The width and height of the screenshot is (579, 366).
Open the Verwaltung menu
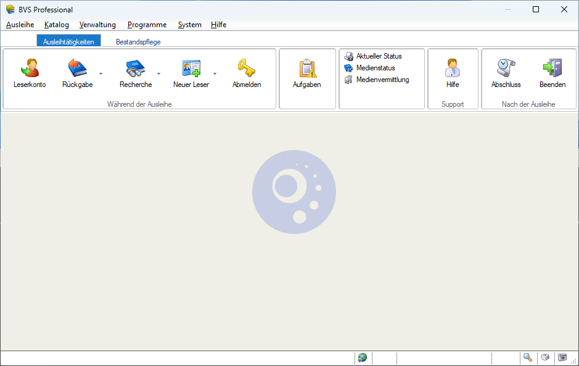coord(97,25)
